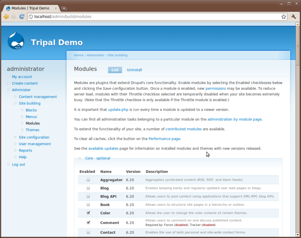Open Themes in the sidebar menu
This screenshot has width=301, height=238.
tap(32, 130)
